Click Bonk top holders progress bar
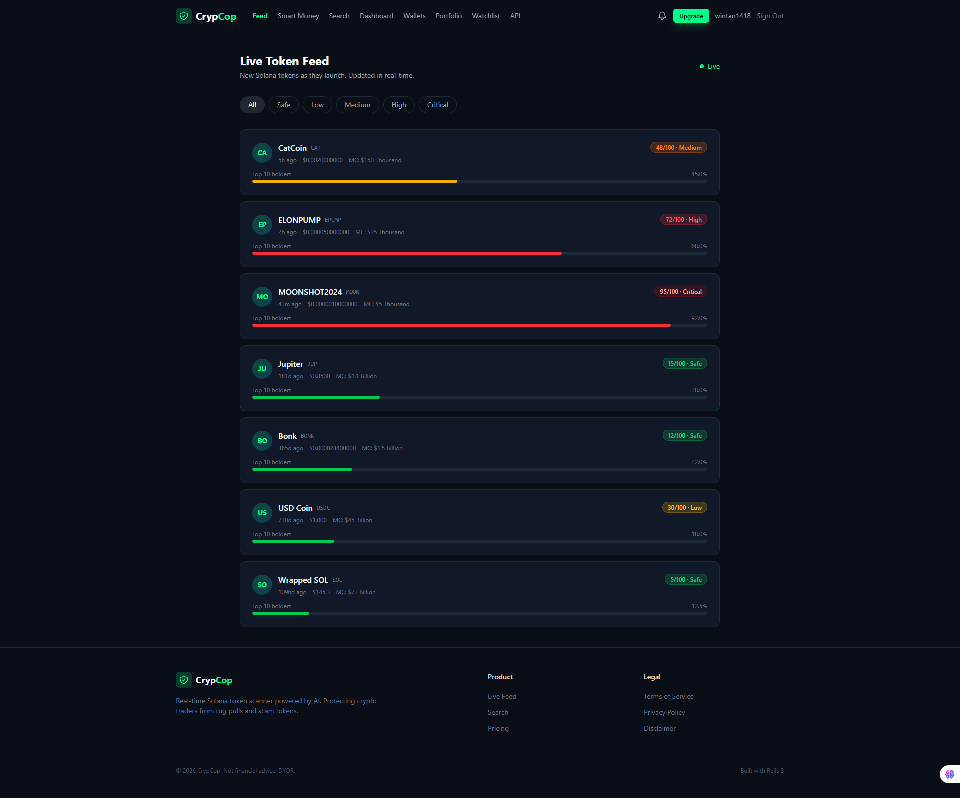 coord(480,469)
